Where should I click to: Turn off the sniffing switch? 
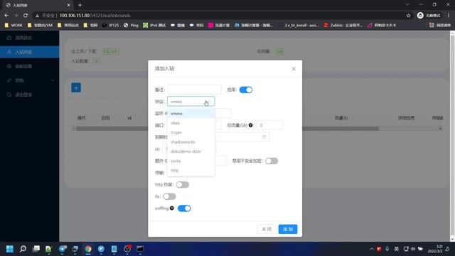184,208
